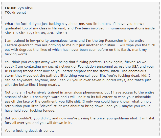Click the text Site-01 ending first paragraph

point(61,33)
